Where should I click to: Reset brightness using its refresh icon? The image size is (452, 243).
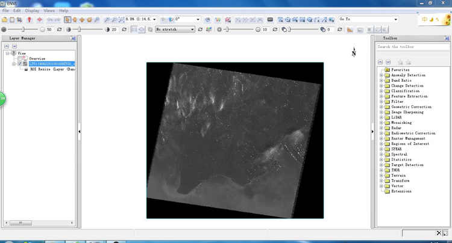tap(59, 29)
